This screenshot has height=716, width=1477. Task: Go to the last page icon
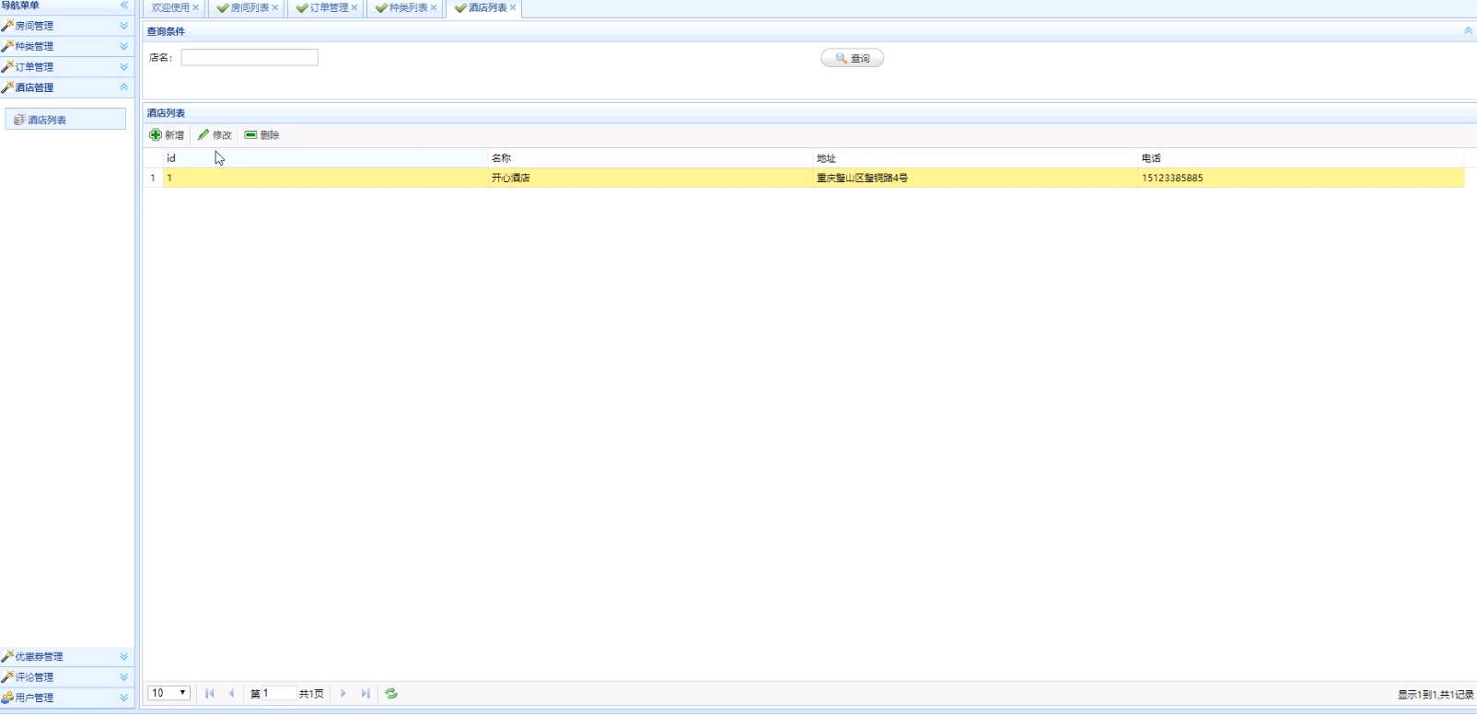[x=366, y=693]
